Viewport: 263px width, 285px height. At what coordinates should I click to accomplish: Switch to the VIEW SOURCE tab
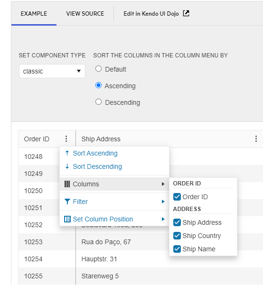85,14
